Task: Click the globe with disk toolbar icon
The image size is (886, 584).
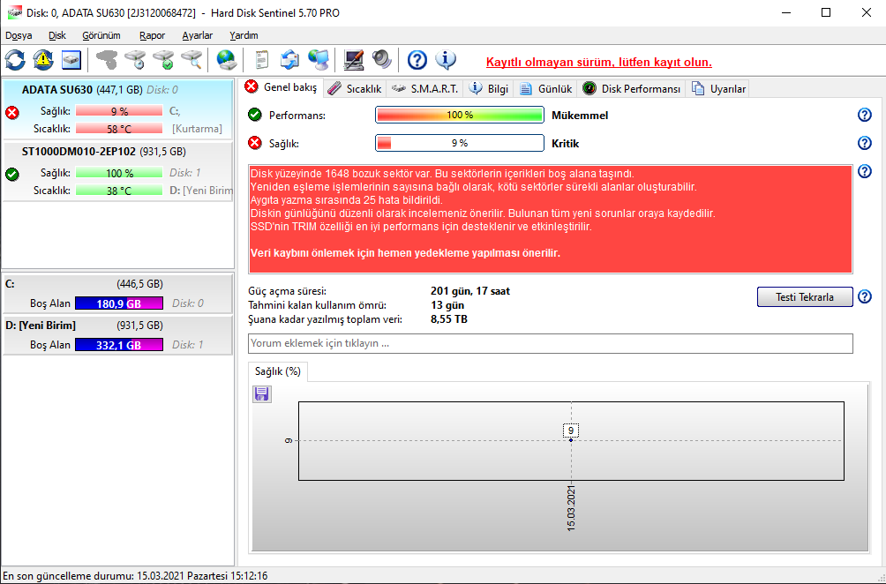Action: click(x=227, y=60)
